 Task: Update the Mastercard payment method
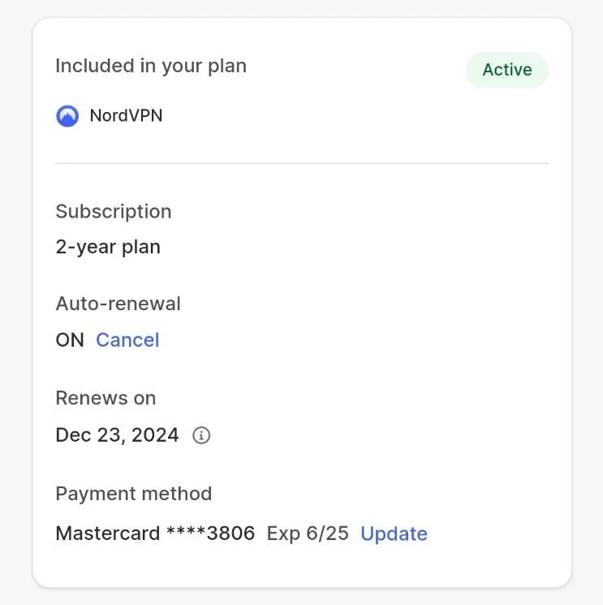[394, 534]
